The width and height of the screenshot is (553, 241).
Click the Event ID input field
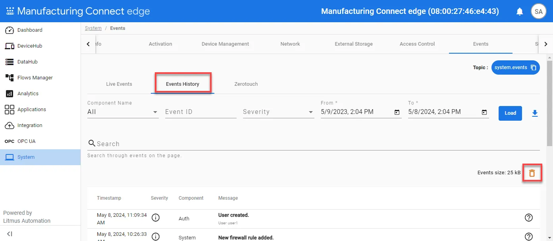click(201, 112)
